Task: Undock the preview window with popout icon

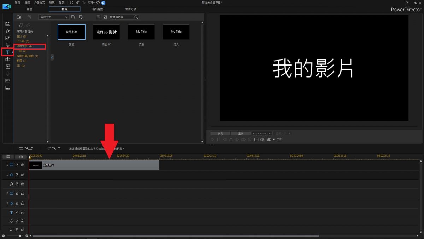Action: pyautogui.click(x=279, y=140)
